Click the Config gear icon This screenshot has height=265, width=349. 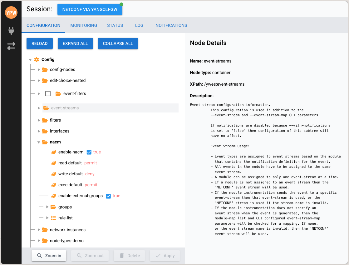coord(37,60)
